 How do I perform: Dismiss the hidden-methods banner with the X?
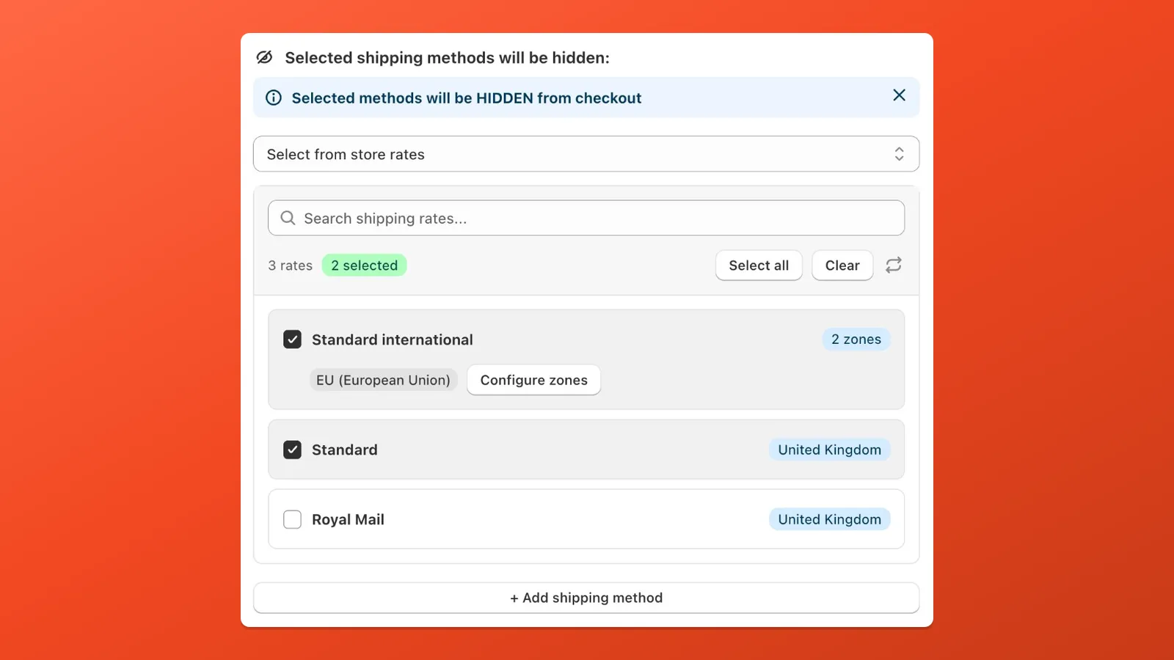tap(899, 95)
